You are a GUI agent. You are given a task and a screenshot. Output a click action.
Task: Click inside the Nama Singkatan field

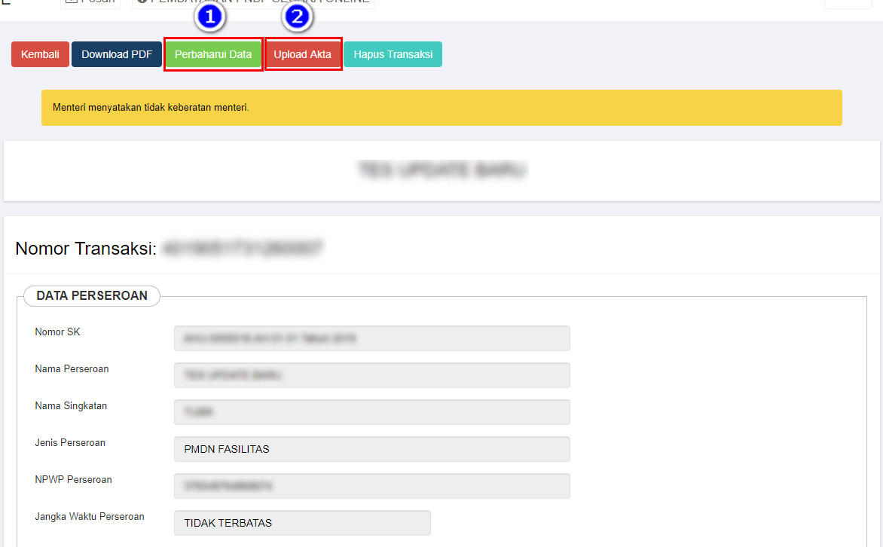pos(371,412)
